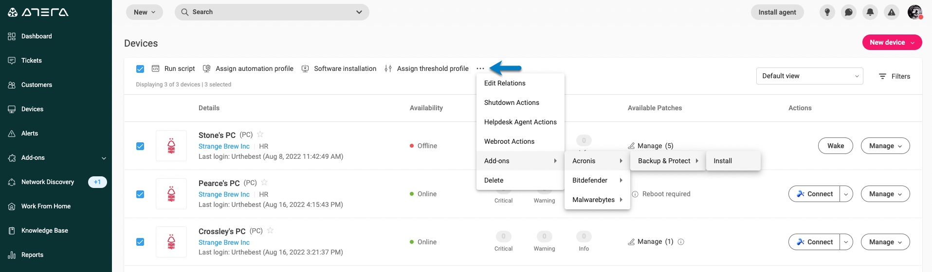932x272 pixels.
Task: Click Crossley's PC device thumbnail
Action: (x=171, y=242)
